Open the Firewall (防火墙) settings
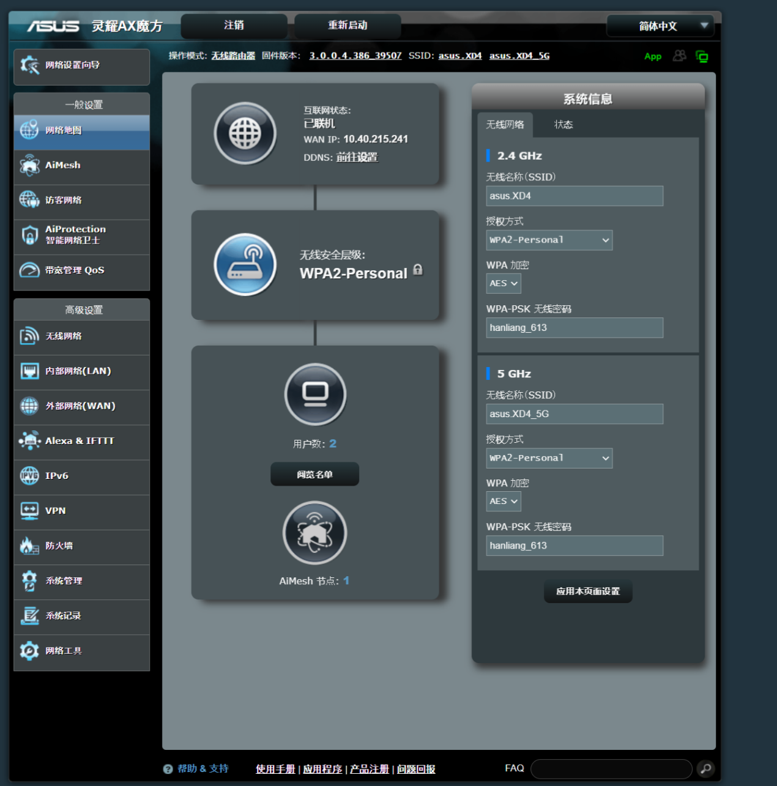 (x=81, y=547)
